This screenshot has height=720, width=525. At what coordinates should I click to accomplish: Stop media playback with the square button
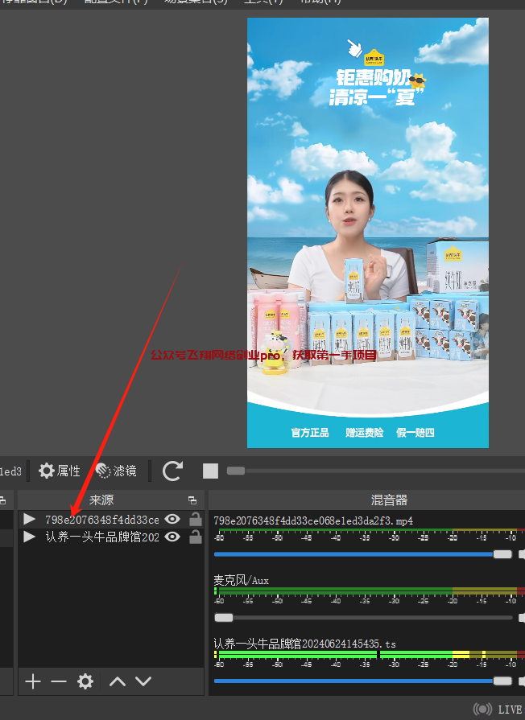(210, 471)
